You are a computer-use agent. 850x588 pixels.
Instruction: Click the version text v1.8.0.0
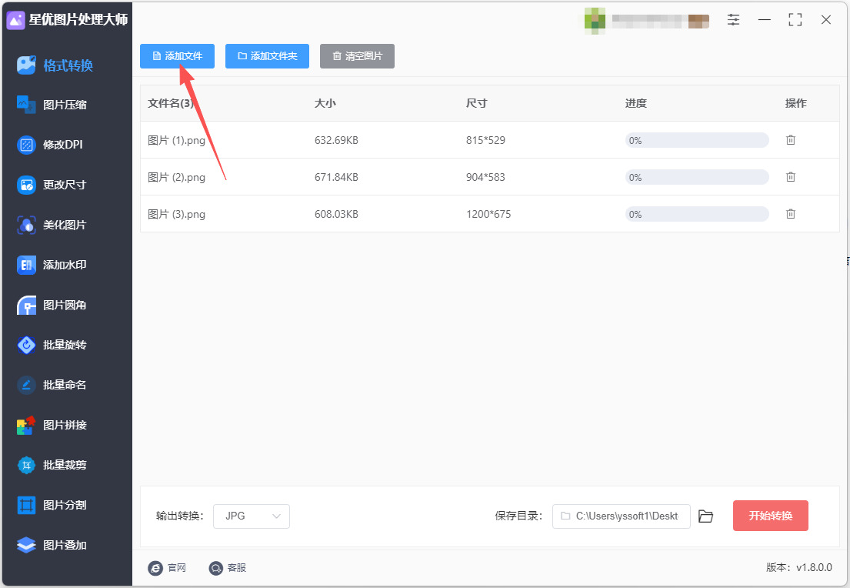814,567
